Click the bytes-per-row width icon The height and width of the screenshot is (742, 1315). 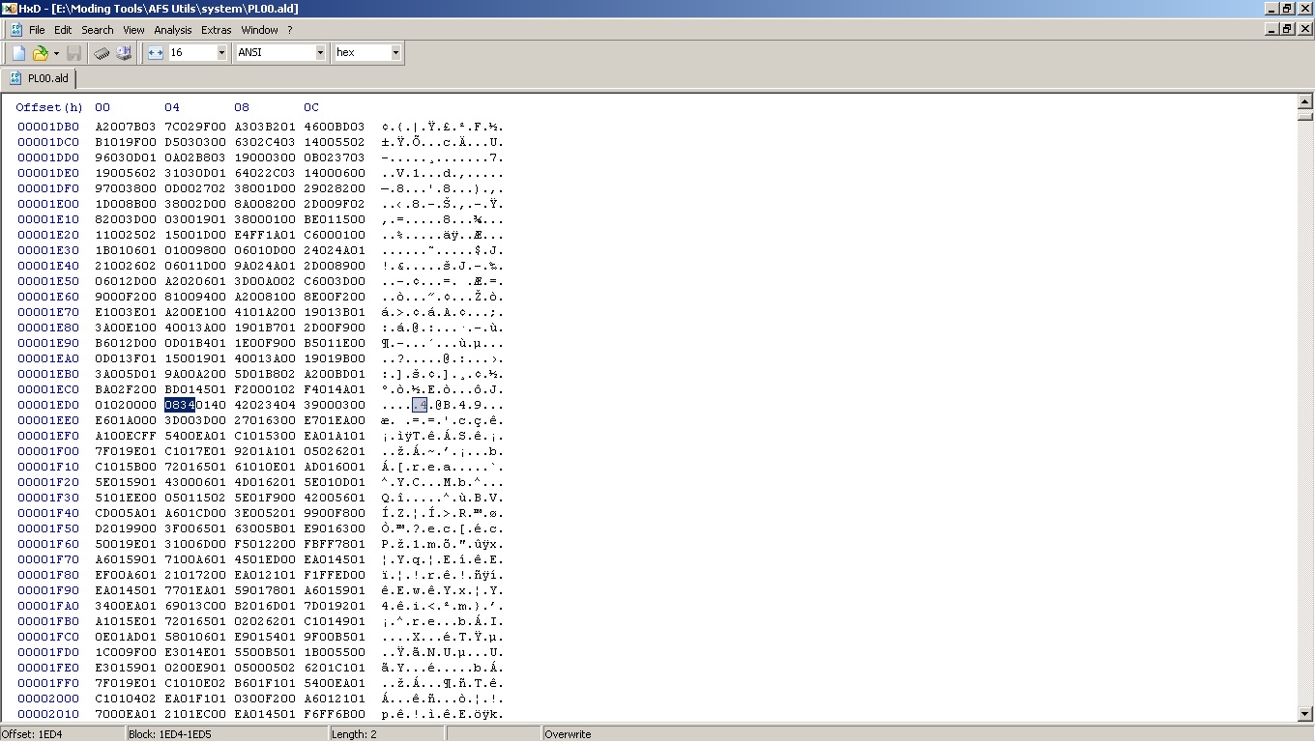pyautogui.click(x=156, y=53)
